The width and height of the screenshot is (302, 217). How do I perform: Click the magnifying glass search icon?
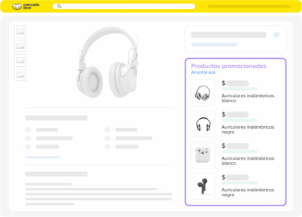pyautogui.click(x=59, y=6)
